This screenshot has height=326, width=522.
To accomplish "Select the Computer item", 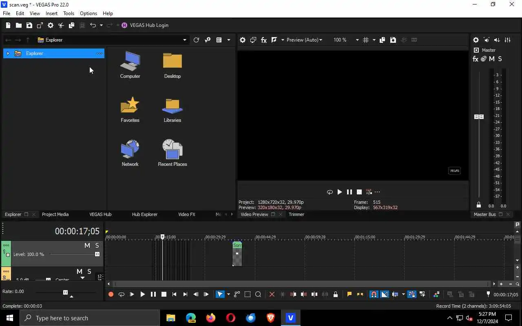I will [x=130, y=65].
